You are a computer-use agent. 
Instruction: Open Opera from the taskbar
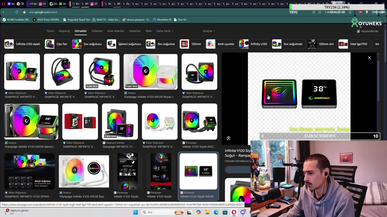[234, 212]
